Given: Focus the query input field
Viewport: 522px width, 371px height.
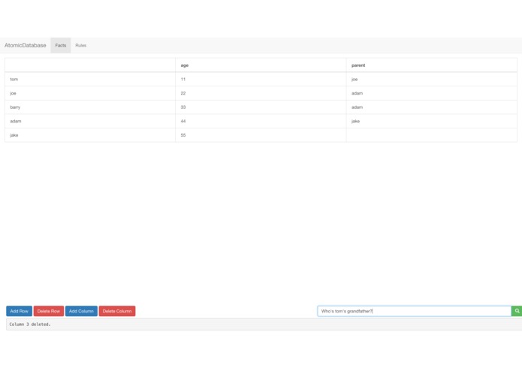Looking at the screenshot, I should 414,311.
